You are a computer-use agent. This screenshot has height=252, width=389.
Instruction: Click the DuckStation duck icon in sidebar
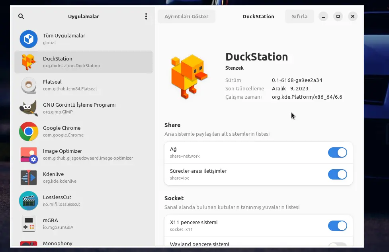click(29, 62)
